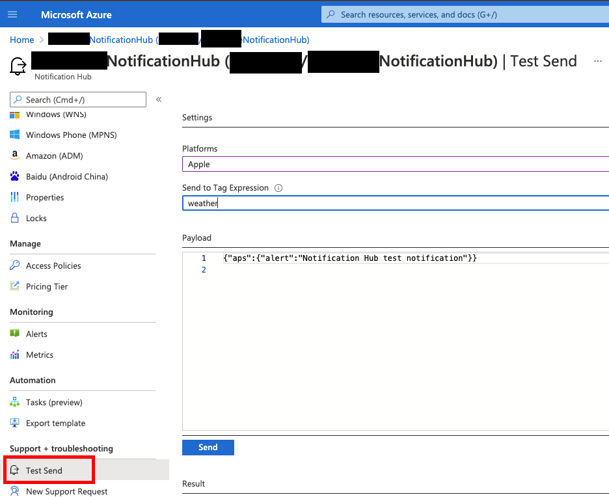The height and width of the screenshot is (497, 609).
Task: Click the Windows Phone (MPNS) icon
Action: click(x=14, y=135)
